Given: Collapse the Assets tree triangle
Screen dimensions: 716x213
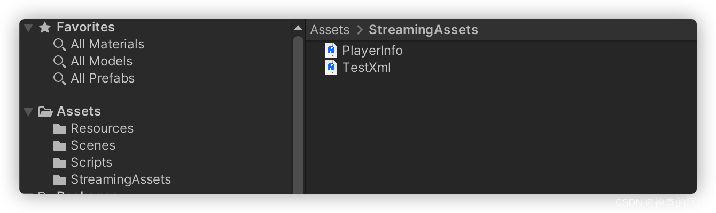Looking at the screenshot, I should 28,112.
